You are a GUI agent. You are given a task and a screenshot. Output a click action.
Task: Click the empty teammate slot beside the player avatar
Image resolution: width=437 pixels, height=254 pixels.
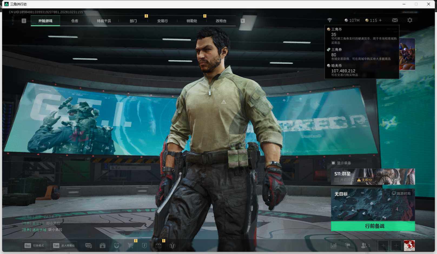(396, 246)
